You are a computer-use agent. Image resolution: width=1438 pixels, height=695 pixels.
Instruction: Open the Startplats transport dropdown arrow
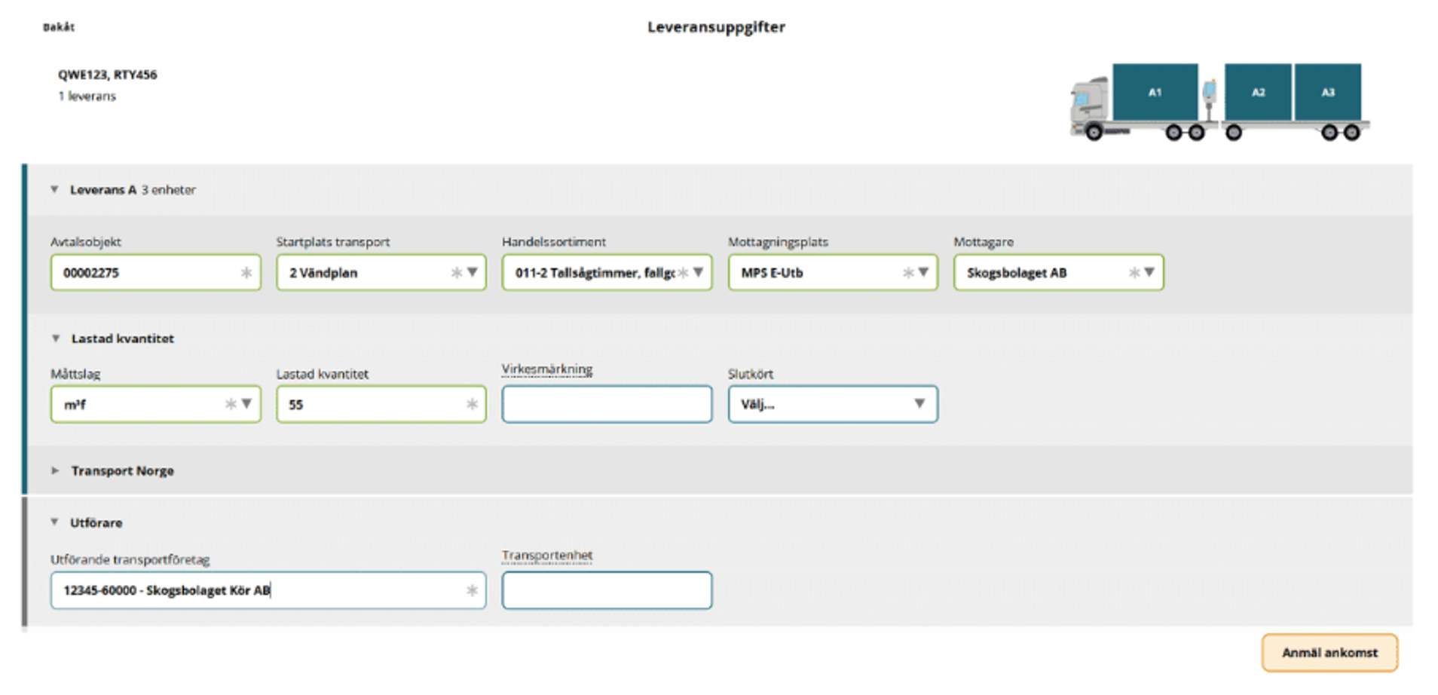coord(473,272)
